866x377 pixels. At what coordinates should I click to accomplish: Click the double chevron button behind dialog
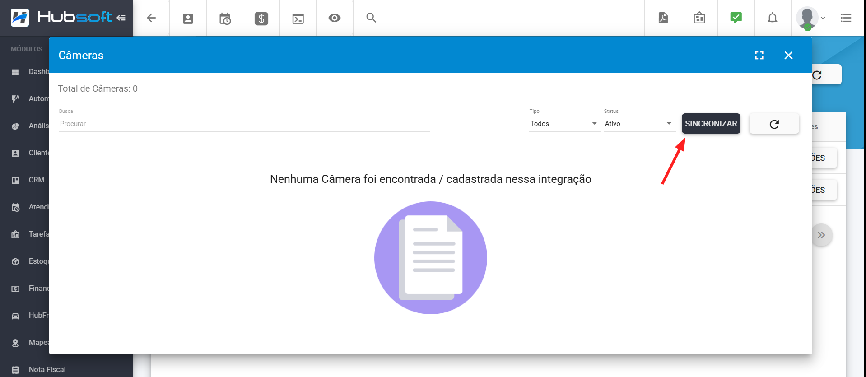click(x=821, y=235)
